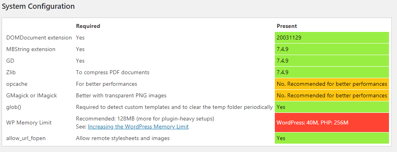Select the MBString extension row label
Image resolution: width=397 pixels, height=152 pixels.
click(30, 49)
